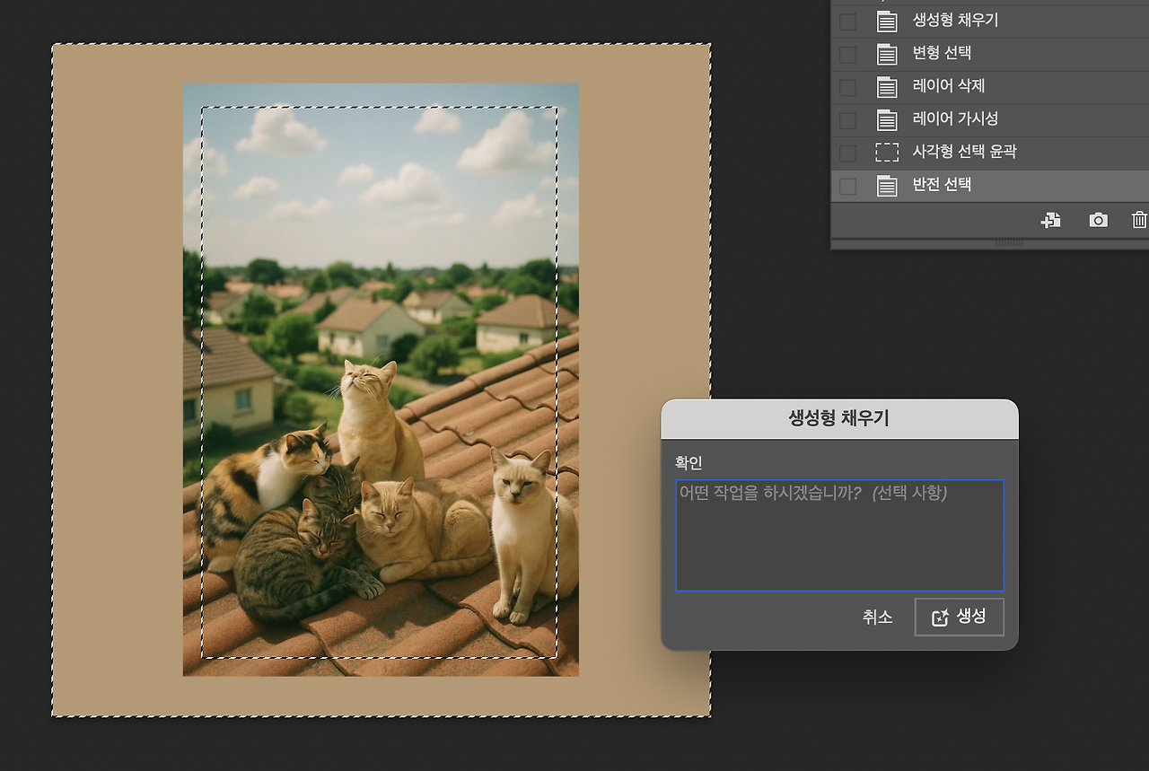Click the document icon beside 생성형 채우기
1149x771 pixels.
(x=886, y=20)
